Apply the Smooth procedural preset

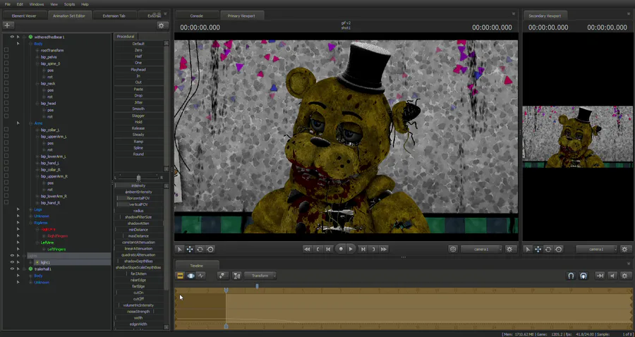[x=138, y=109]
